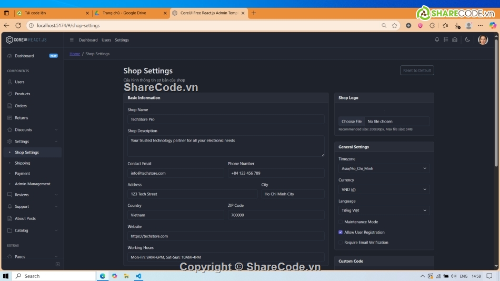This screenshot has height=281, width=500.
Task: Click the CoreUI React.js logo
Action: pos(26,40)
